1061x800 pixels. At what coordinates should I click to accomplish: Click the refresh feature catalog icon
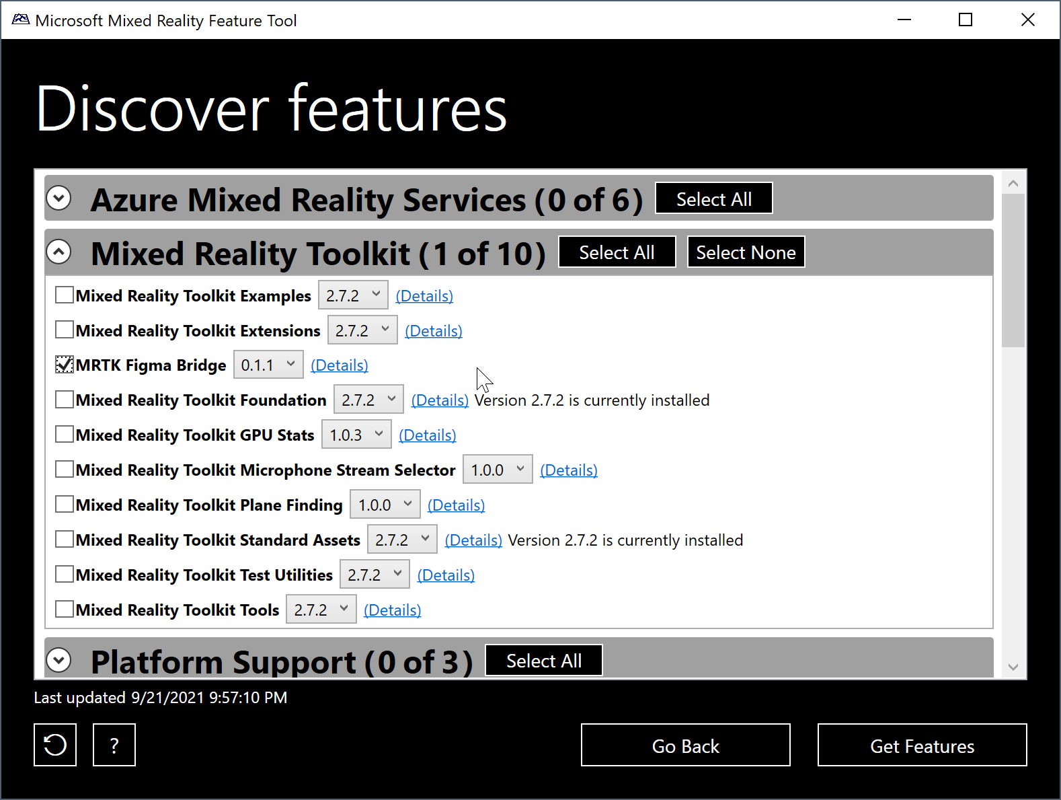tap(55, 745)
